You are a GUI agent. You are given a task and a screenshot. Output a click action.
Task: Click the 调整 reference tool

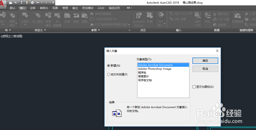click(84, 18)
